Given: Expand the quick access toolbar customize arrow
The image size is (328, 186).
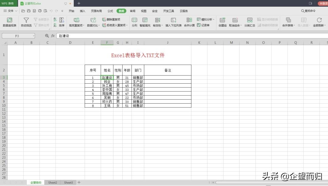Looking at the screenshot, I should 62,11.
